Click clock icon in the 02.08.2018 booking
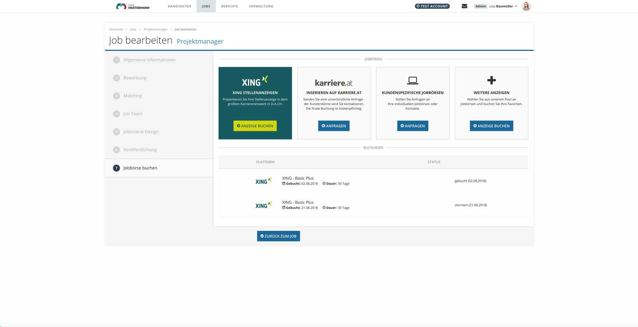The height and width of the screenshot is (327, 638). coord(324,184)
